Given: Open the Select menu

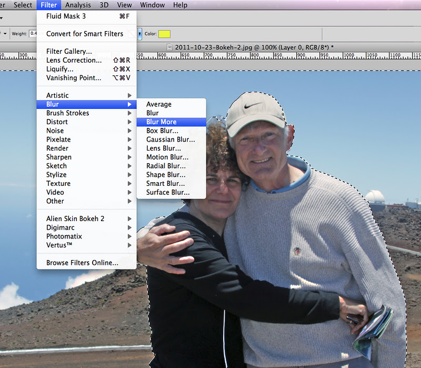Looking at the screenshot, I should pos(23,5).
